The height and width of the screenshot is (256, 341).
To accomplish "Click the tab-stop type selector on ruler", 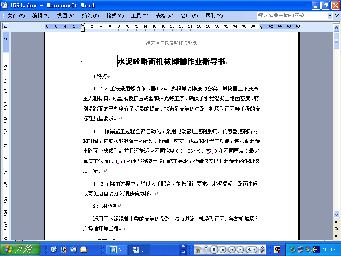I will (6, 26).
